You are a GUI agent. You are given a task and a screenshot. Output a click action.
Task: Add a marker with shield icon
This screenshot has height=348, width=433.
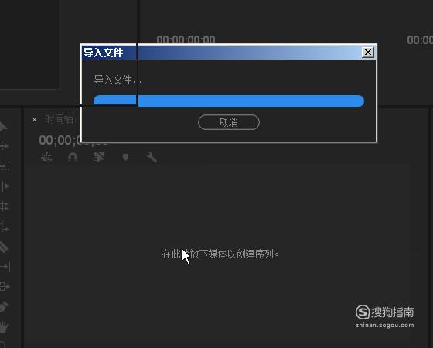(125, 157)
